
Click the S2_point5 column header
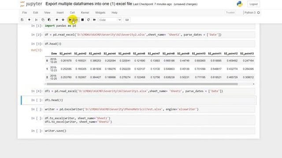click(124, 54)
